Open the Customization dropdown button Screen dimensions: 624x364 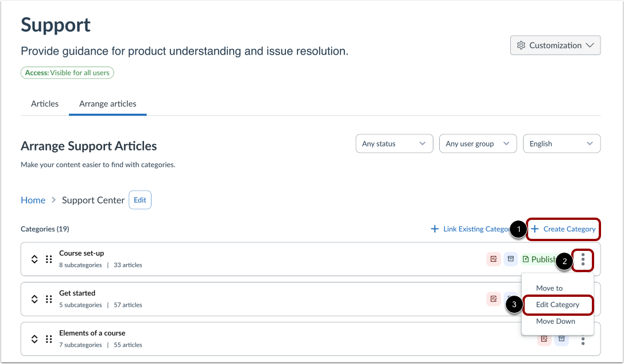click(555, 45)
